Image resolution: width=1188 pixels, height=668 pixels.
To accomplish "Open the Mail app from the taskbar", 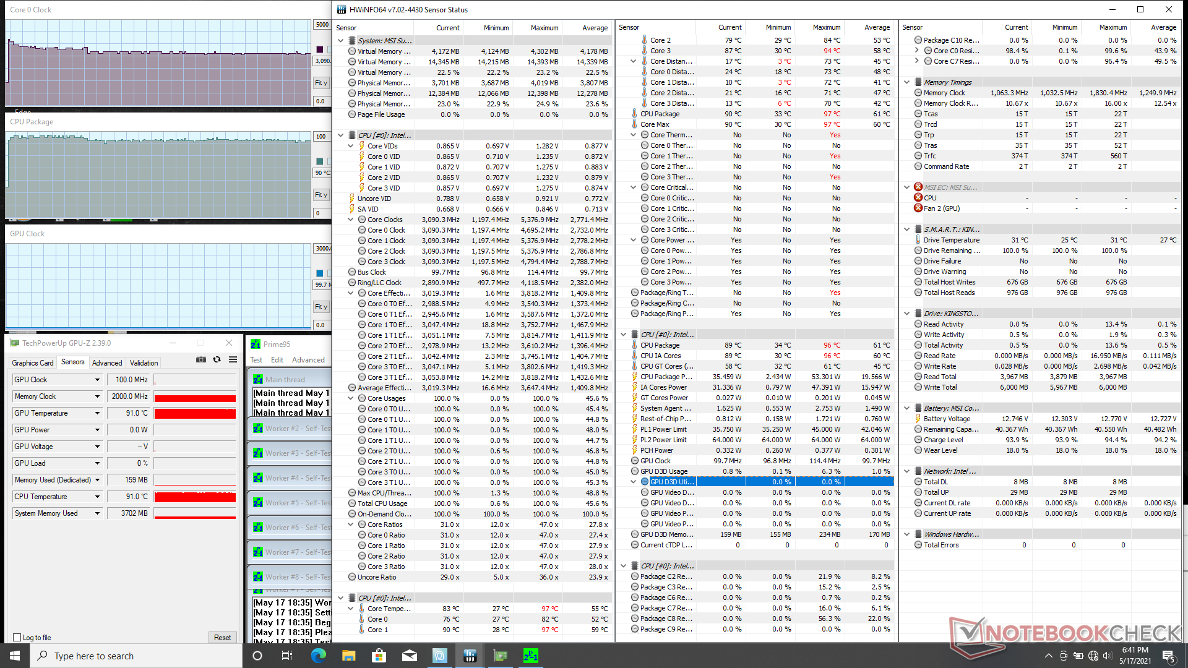I will coord(409,656).
